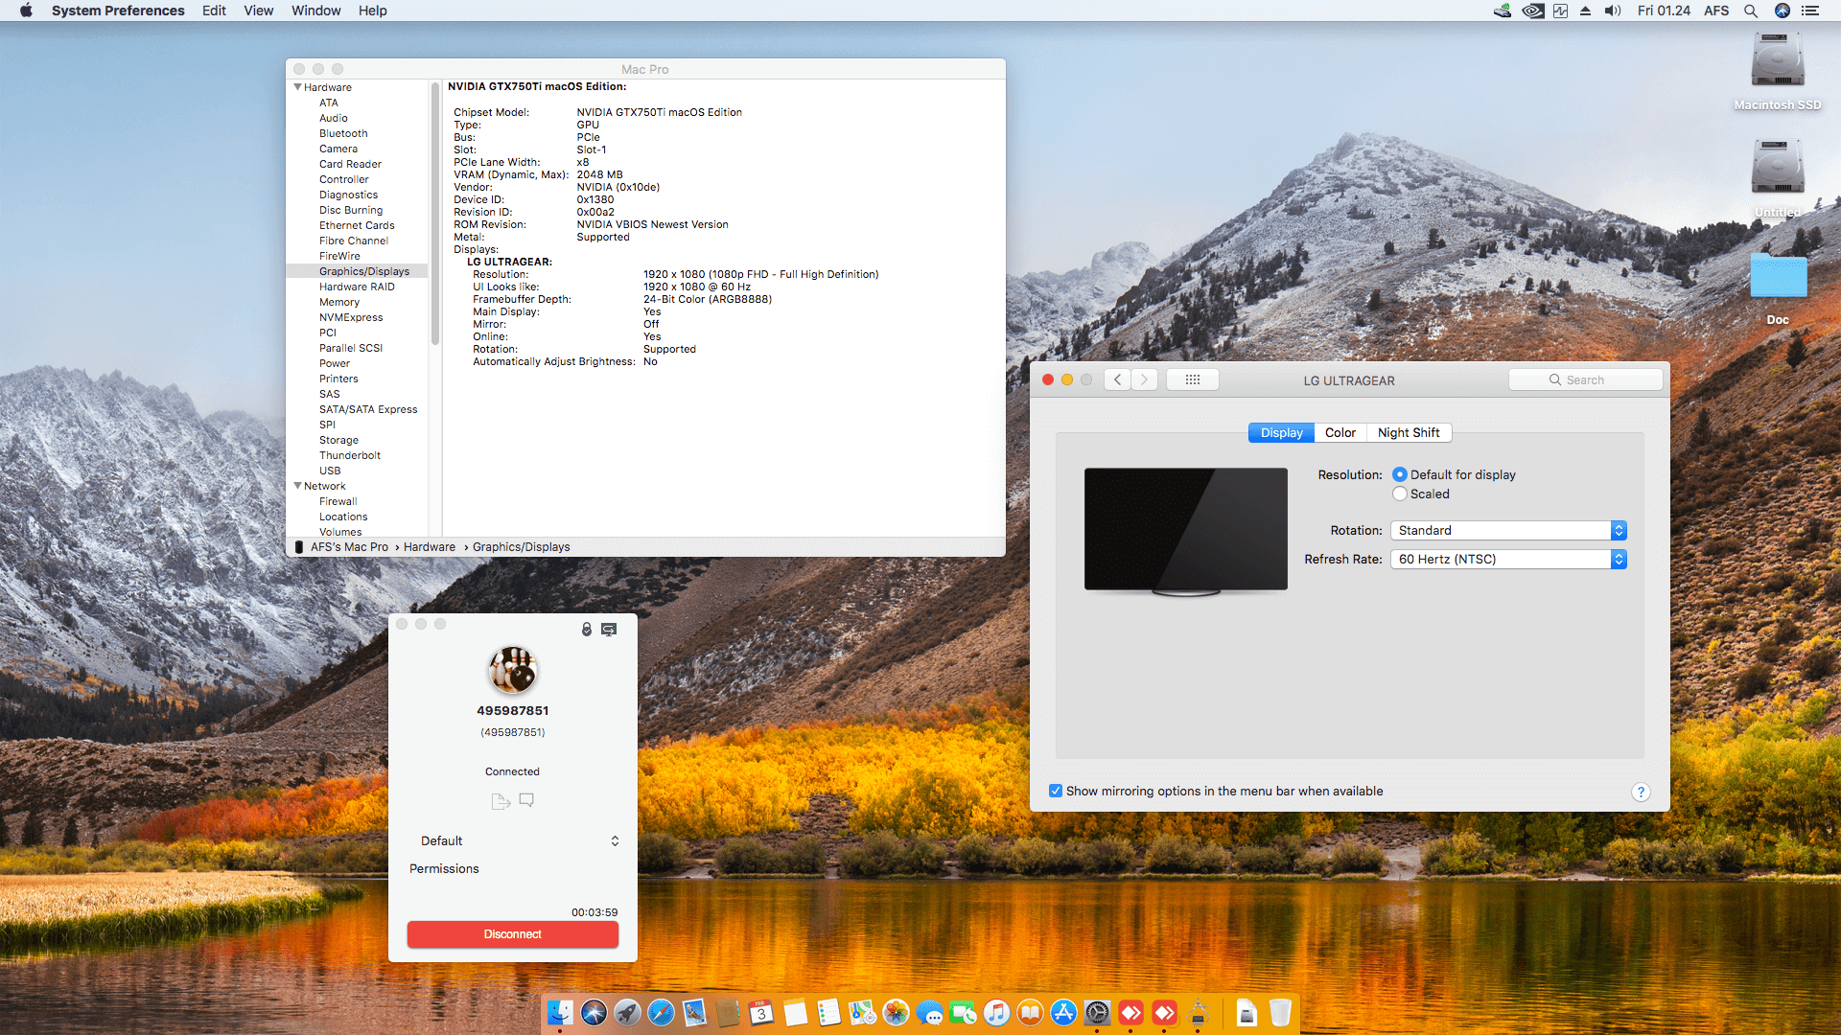The image size is (1841, 1035).
Task: Open Safari from the Dock
Action: point(661,1013)
